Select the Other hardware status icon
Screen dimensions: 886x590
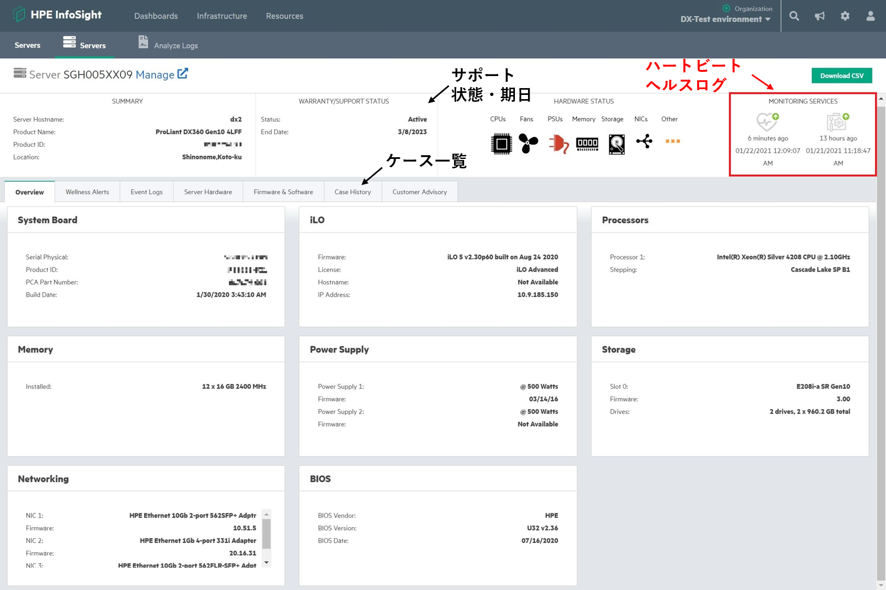click(672, 141)
